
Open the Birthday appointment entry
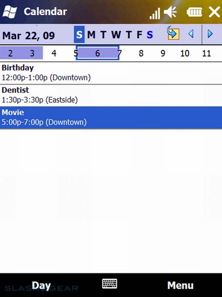pyautogui.click(x=111, y=73)
